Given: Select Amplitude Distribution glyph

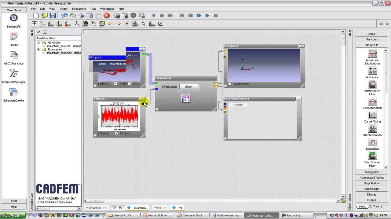Looking at the screenshot, I should (x=372, y=54).
